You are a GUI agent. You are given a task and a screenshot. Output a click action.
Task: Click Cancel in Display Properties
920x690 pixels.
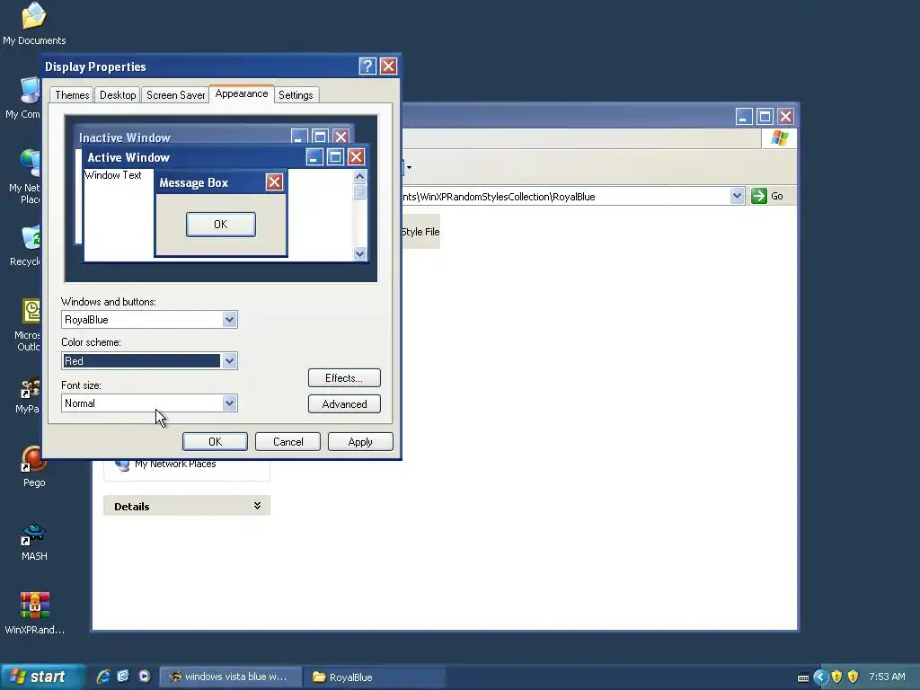288,442
